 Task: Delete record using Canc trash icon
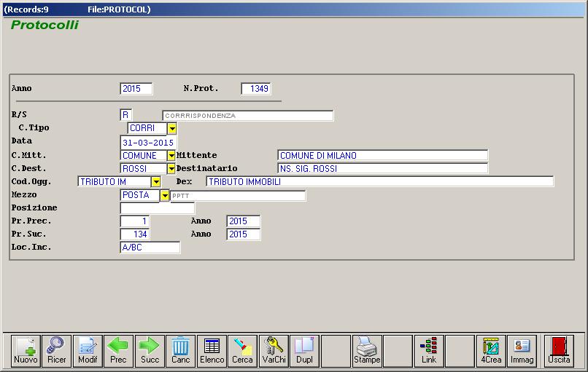click(180, 351)
